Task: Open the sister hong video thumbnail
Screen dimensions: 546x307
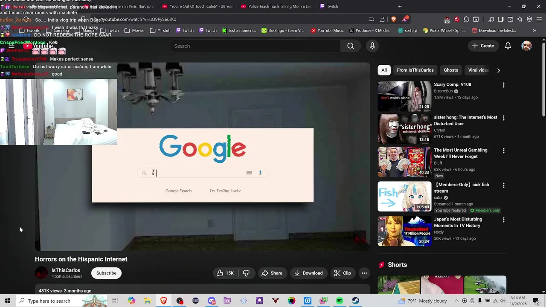Action: [404, 129]
